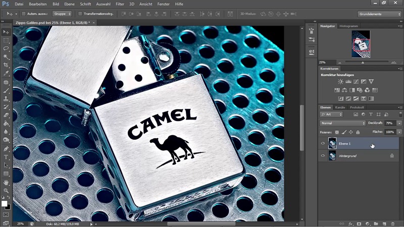Select the Type tool
This screenshot has width=404, height=227.
[6, 157]
